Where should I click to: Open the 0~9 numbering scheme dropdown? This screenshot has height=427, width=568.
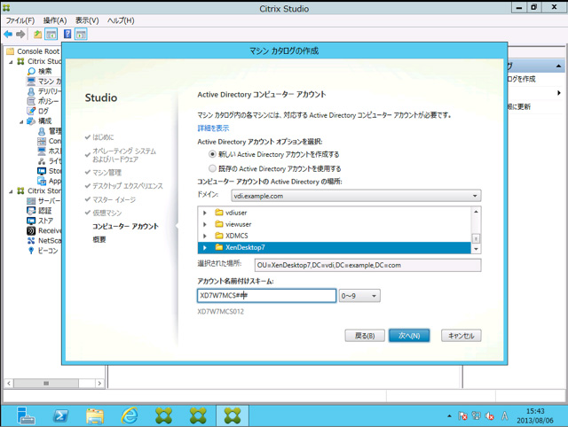(359, 296)
